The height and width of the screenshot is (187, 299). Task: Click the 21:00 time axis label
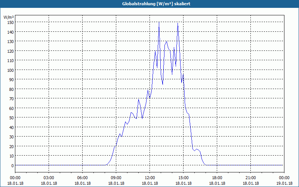[x=250, y=178]
